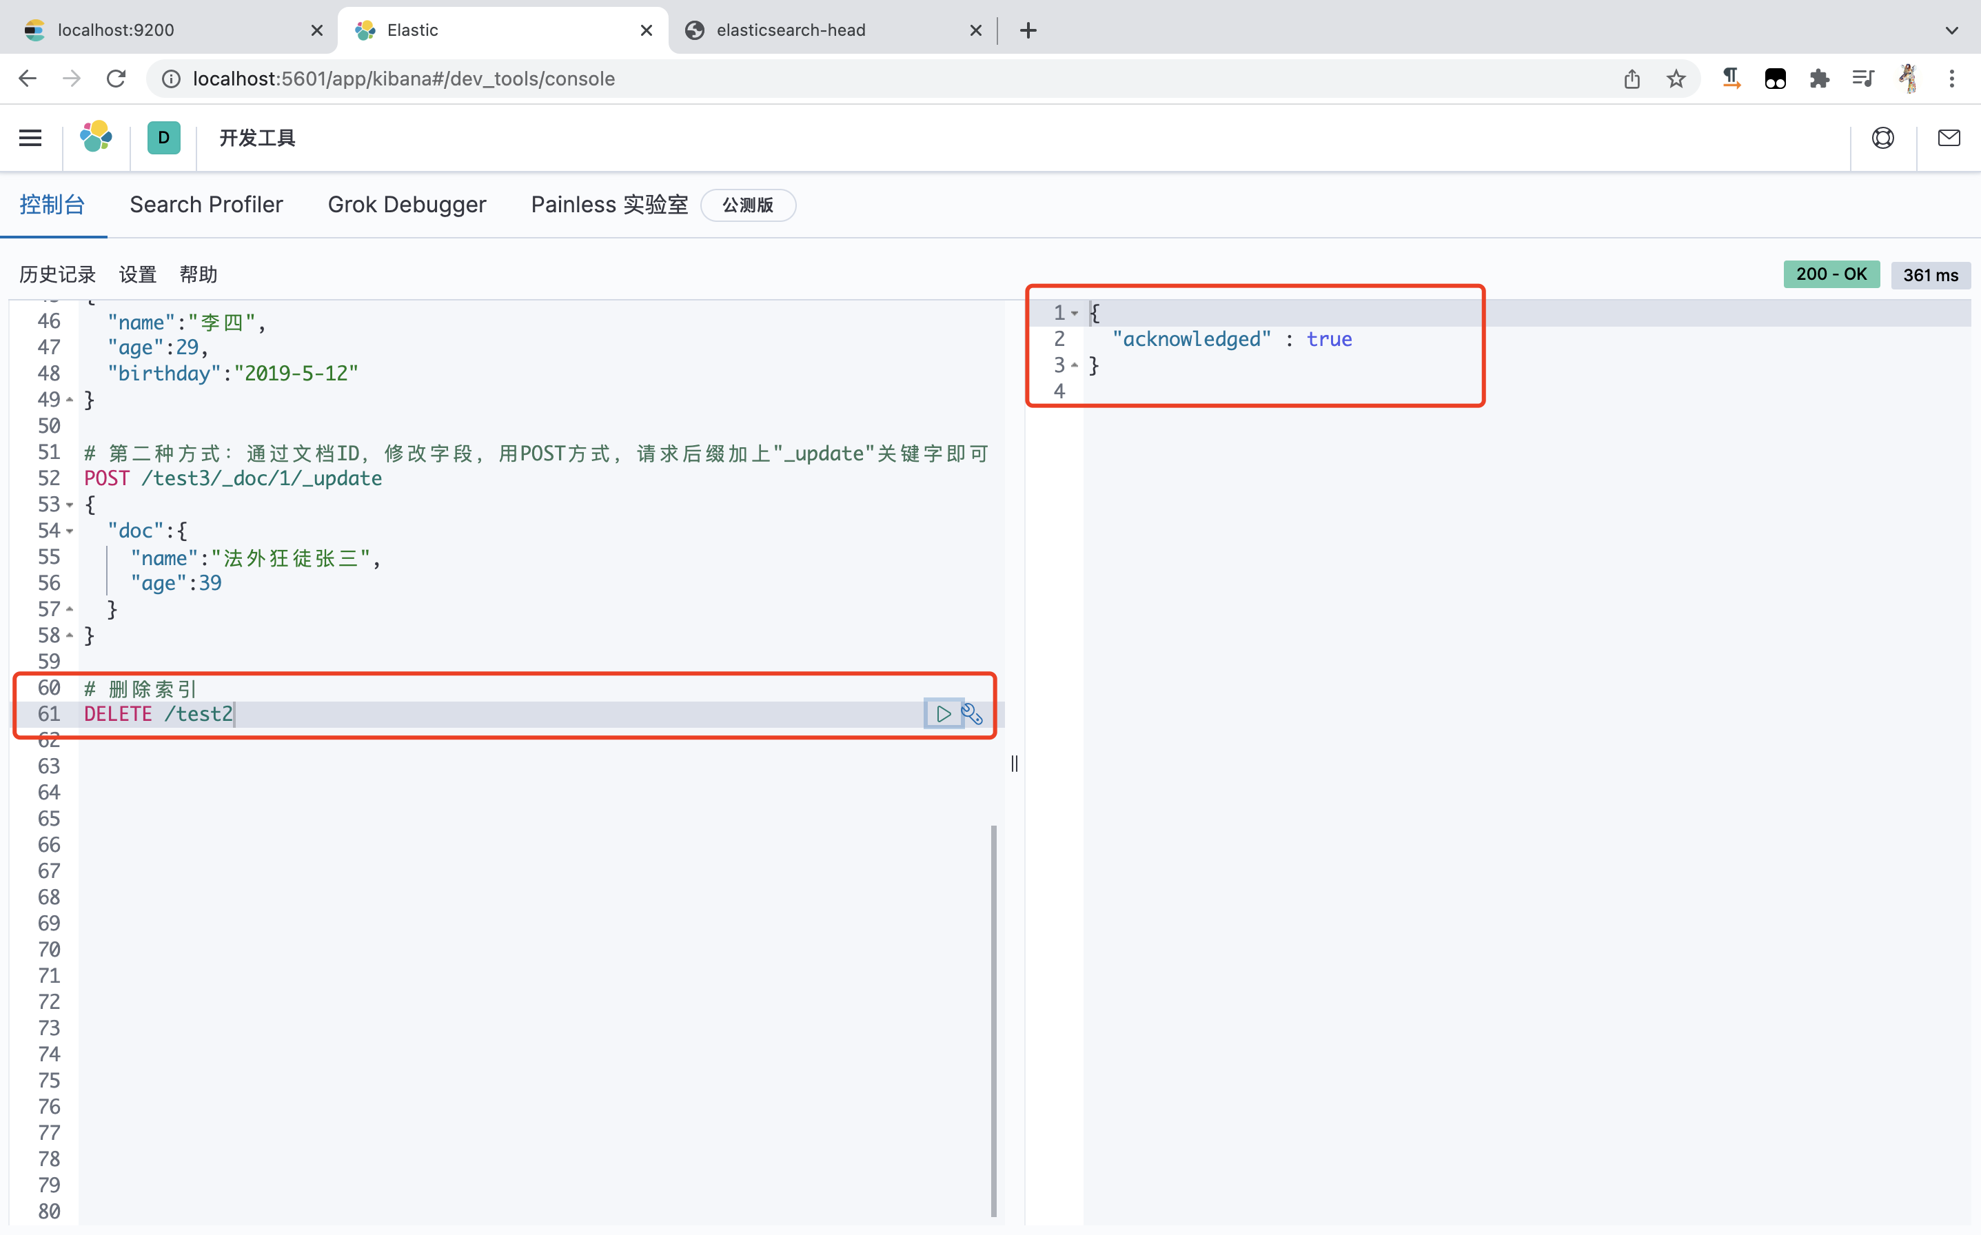Open a new browser tab
This screenshot has width=1981, height=1235.
point(1028,30)
